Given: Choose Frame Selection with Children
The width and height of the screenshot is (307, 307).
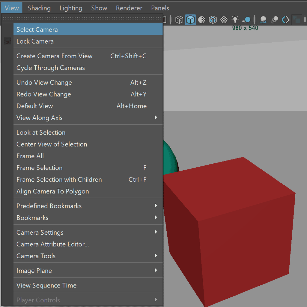Looking at the screenshot, I should click(88, 180).
